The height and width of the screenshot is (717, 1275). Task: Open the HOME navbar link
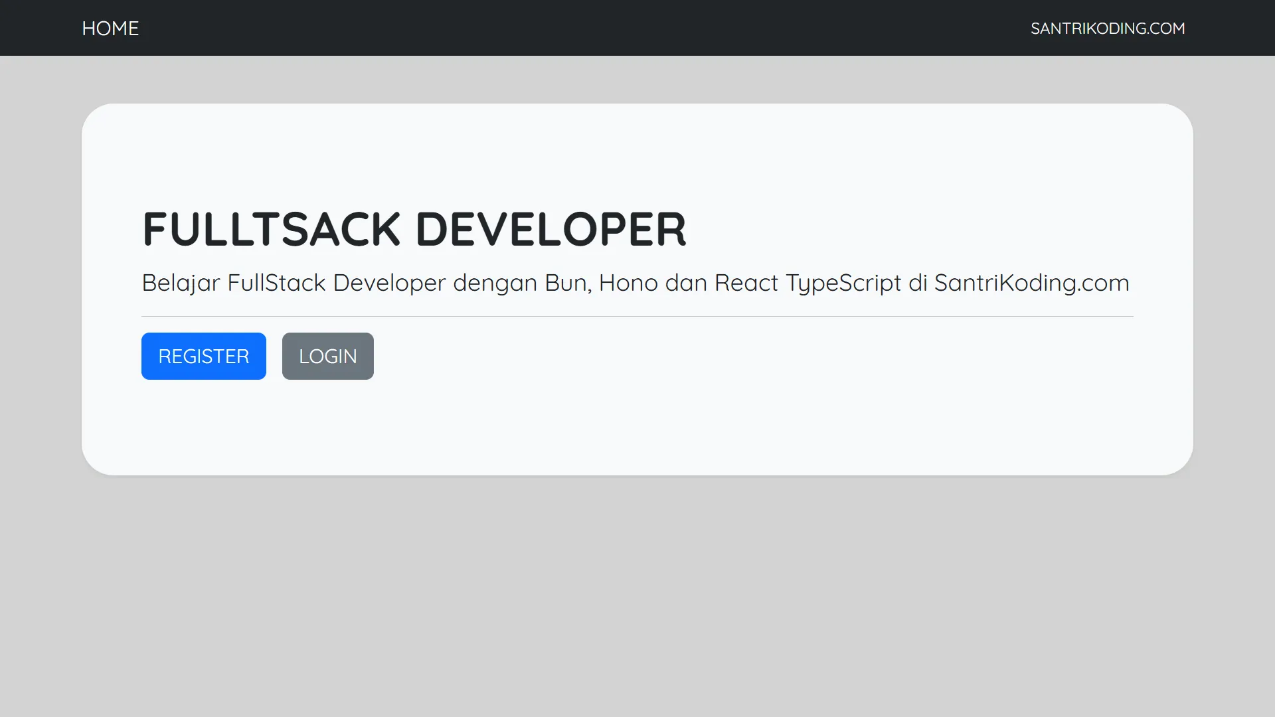click(110, 28)
